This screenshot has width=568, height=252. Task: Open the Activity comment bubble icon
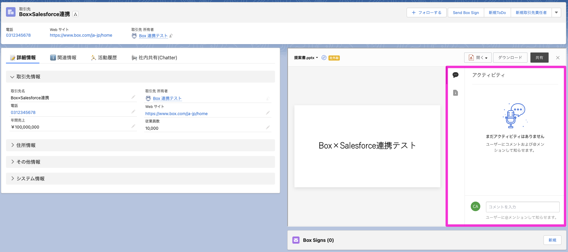(456, 75)
